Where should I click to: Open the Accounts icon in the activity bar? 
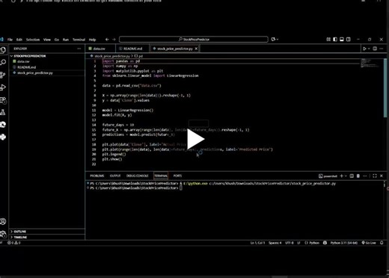(3, 221)
